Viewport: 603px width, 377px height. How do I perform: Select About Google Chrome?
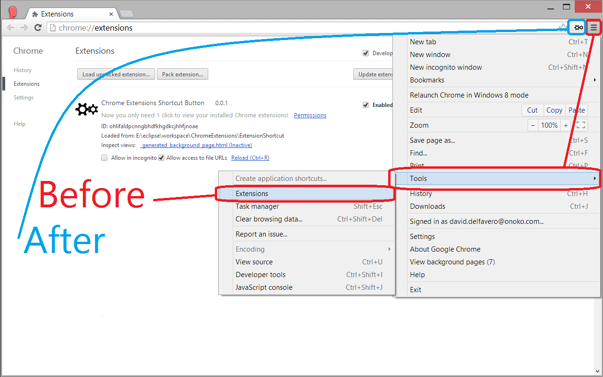(497, 249)
